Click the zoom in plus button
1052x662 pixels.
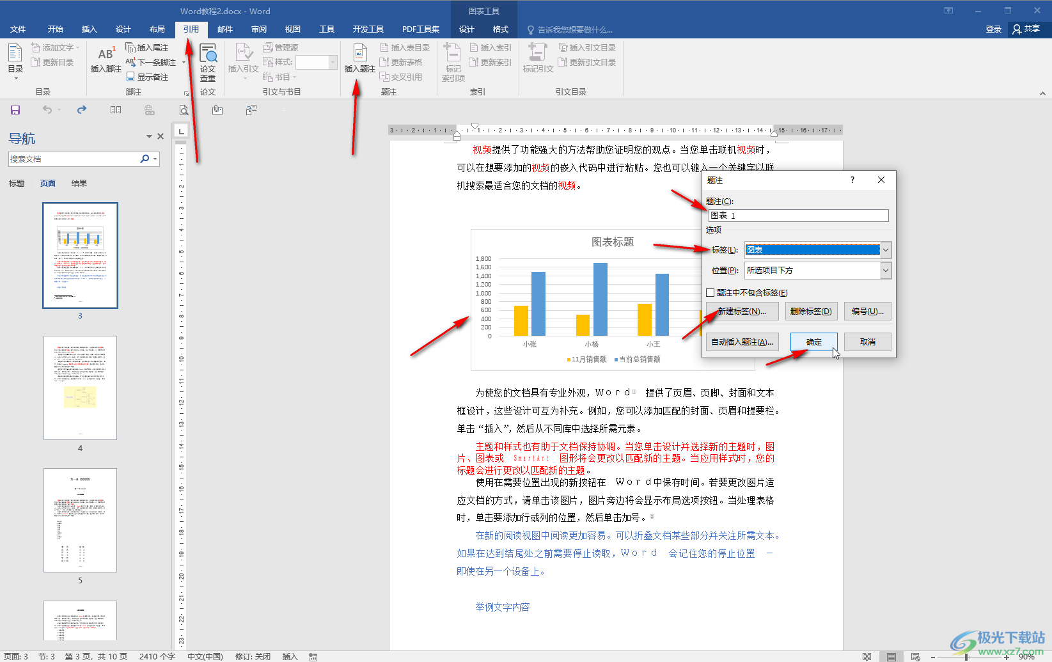click(x=1007, y=657)
